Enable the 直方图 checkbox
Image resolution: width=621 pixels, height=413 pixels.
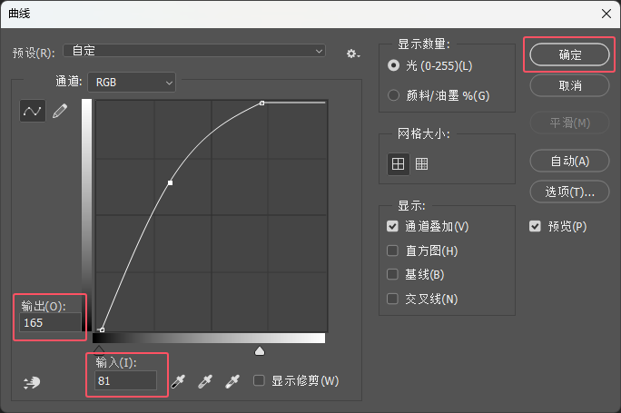pyautogui.click(x=392, y=251)
